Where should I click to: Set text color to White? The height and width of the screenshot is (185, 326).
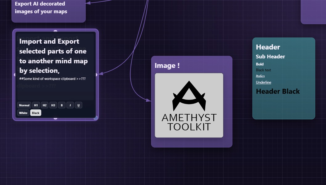[23, 113]
